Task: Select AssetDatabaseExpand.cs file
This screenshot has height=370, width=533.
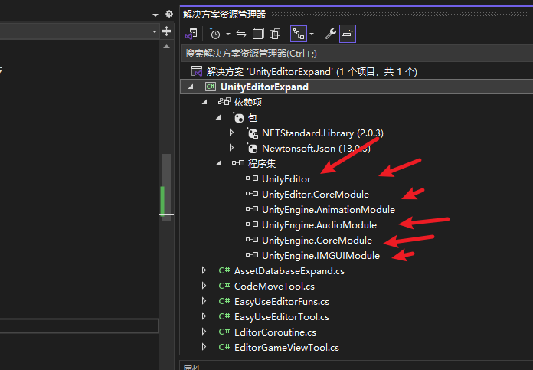Action: tap(289, 271)
